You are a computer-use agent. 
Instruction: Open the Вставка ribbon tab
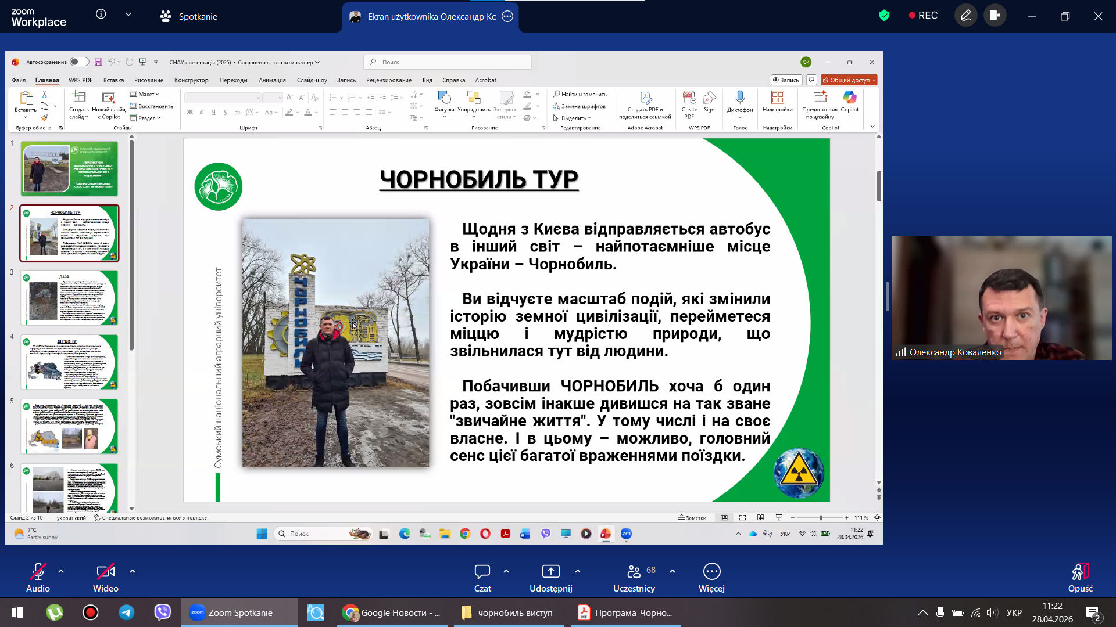113,80
